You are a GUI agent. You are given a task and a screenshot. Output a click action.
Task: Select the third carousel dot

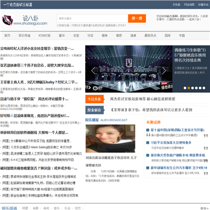coord(192,88)
